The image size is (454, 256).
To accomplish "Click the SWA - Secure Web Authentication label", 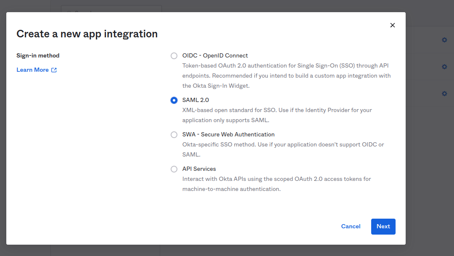I will click(228, 134).
